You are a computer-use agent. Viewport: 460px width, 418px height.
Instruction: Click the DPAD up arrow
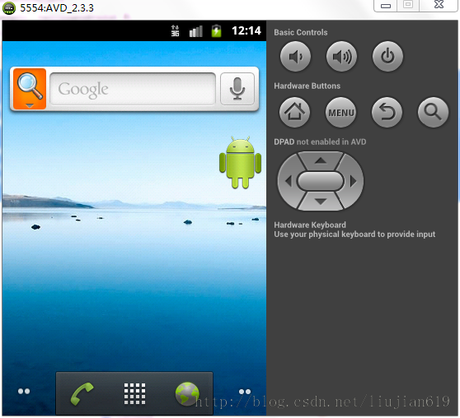click(321, 160)
